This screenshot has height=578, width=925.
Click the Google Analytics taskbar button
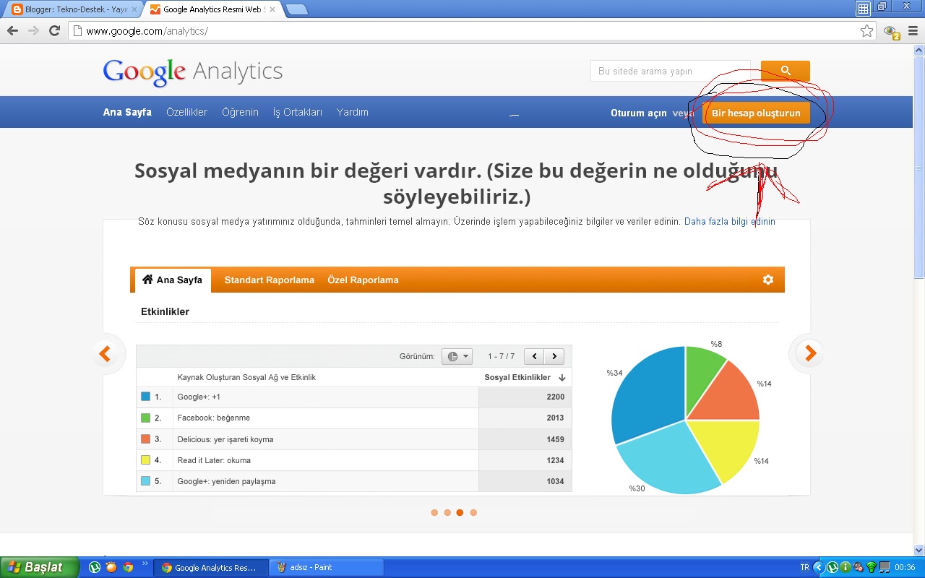210,567
